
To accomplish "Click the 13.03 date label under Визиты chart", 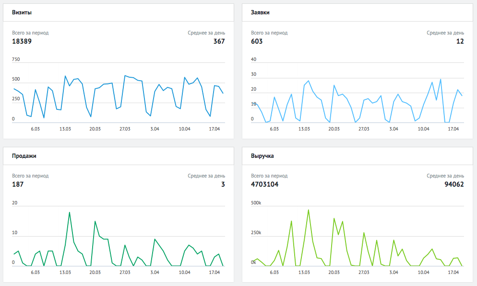I will 65,129.
